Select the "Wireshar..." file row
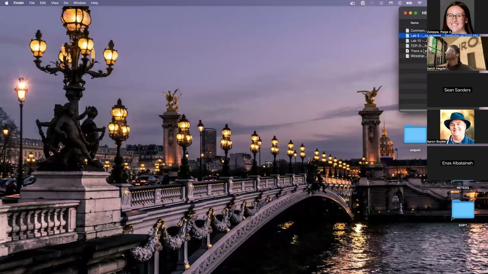488x274 pixels. (x=413, y=56)
